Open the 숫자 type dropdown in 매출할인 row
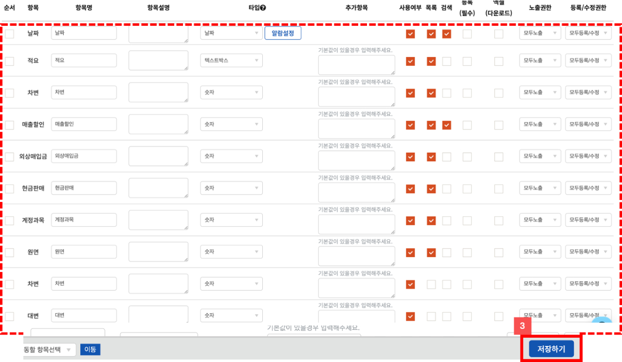 (231, 124)
